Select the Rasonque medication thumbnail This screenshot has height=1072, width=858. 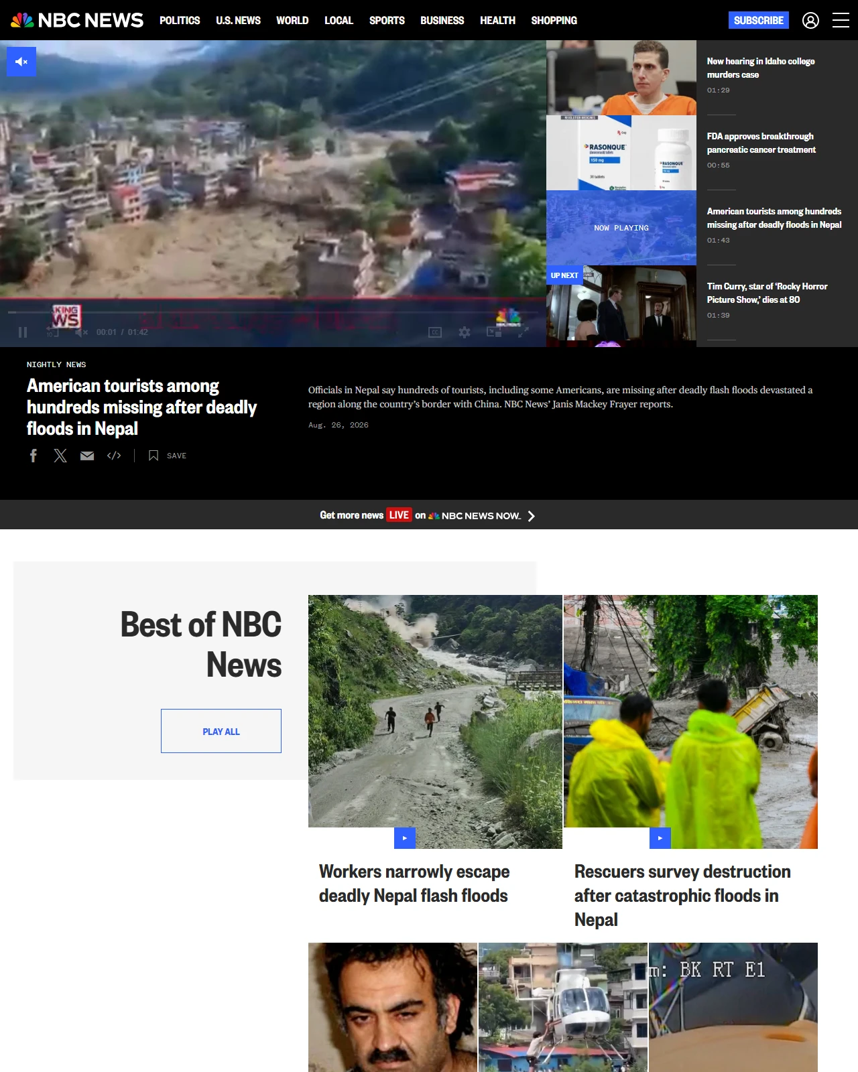pyautogui.click(x=621, y=153)
